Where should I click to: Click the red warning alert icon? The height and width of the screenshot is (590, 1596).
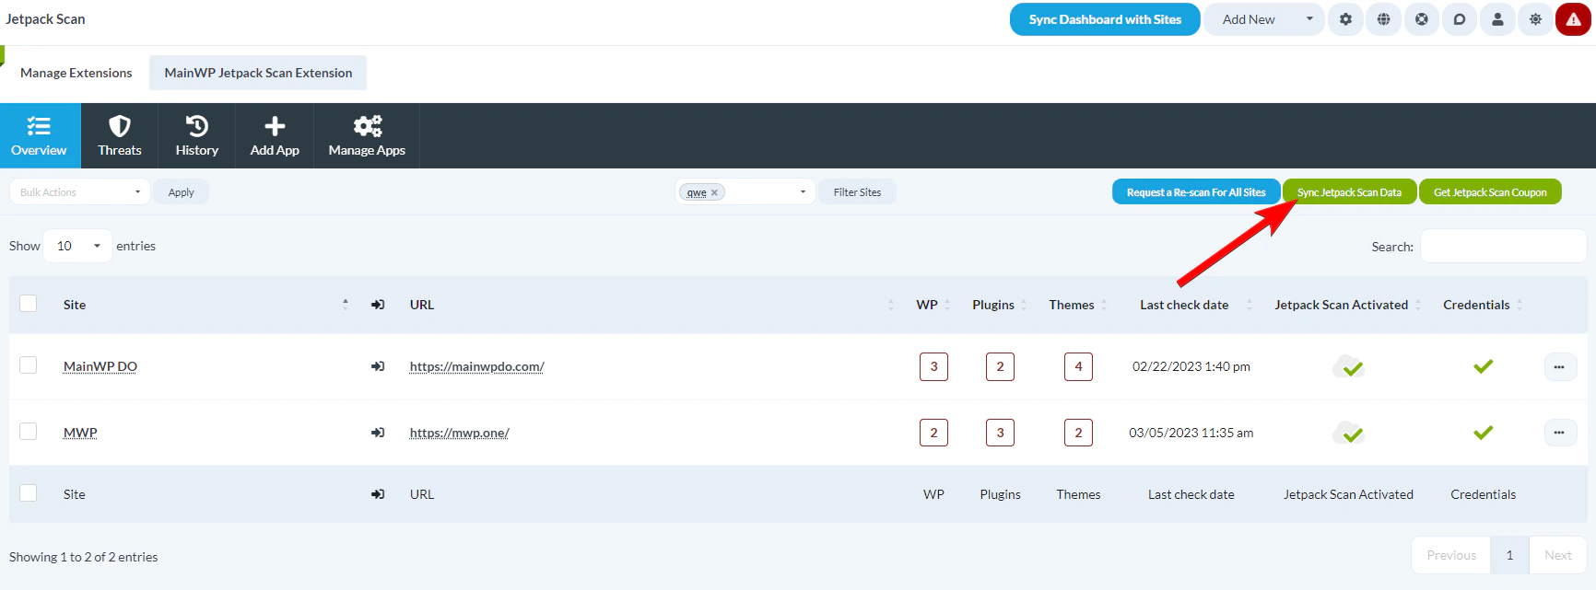tap(1573, 19)
